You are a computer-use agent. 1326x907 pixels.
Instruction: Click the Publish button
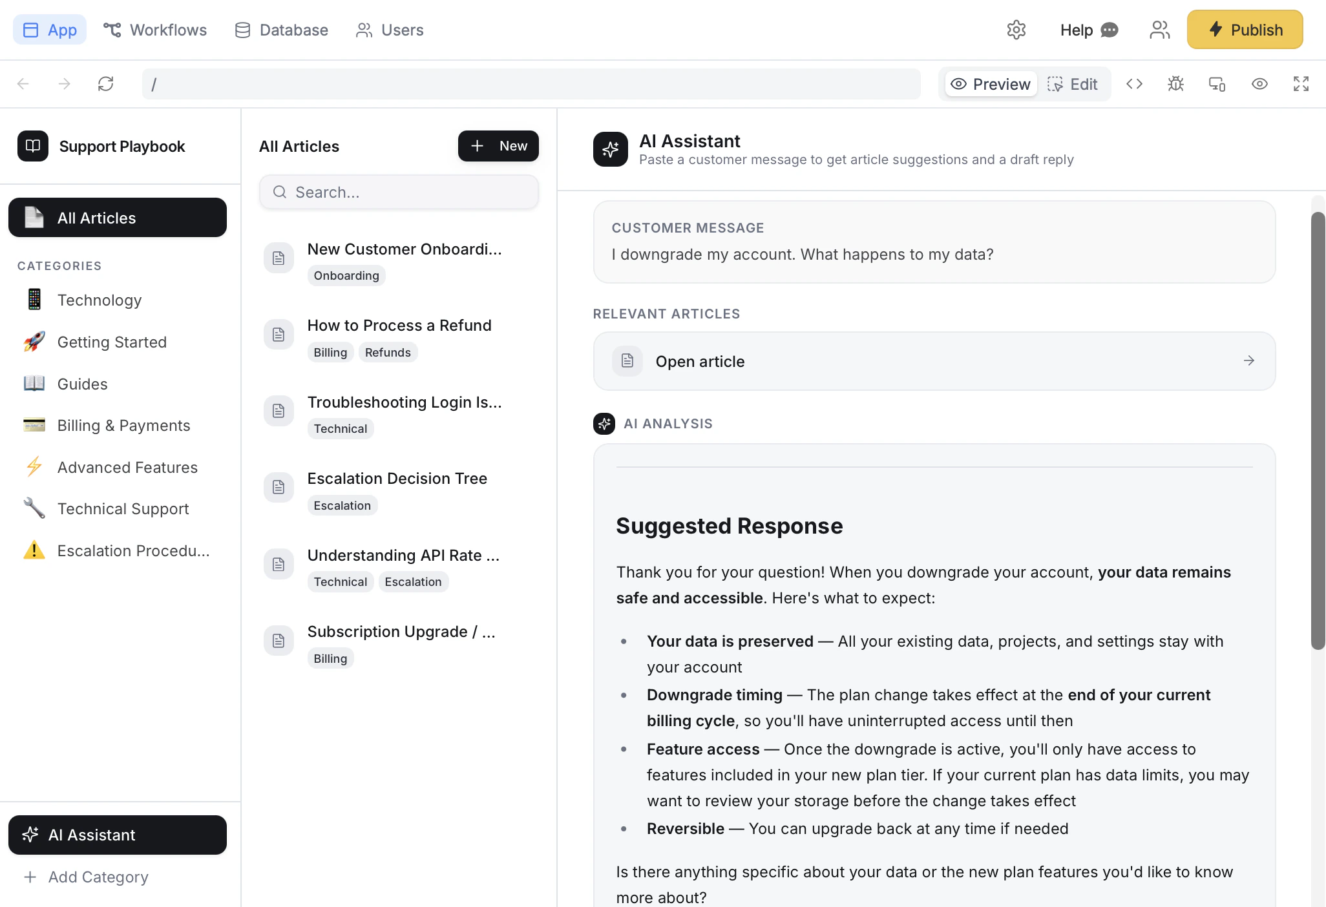[1245, 30]
